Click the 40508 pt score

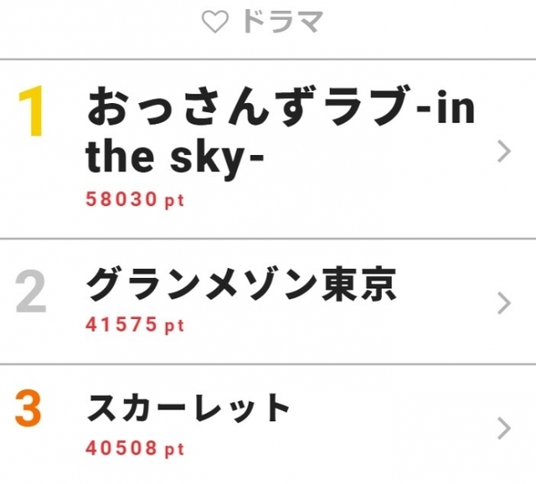point(135,448)
